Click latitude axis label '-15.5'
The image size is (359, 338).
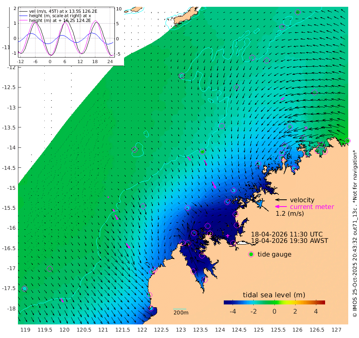[8, 208]
